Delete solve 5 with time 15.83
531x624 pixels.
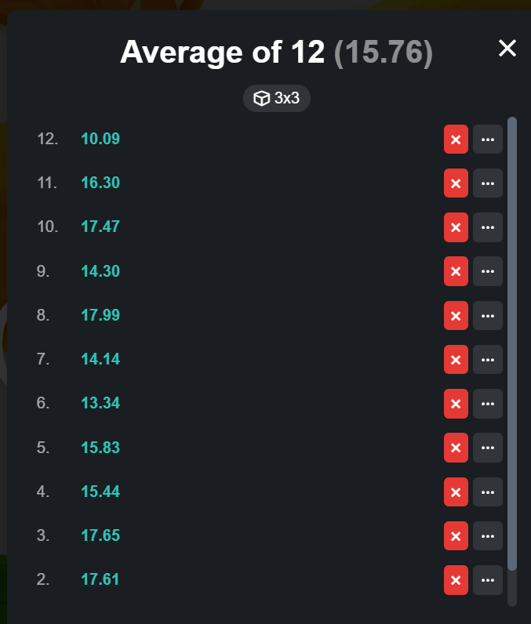point(456,448)
